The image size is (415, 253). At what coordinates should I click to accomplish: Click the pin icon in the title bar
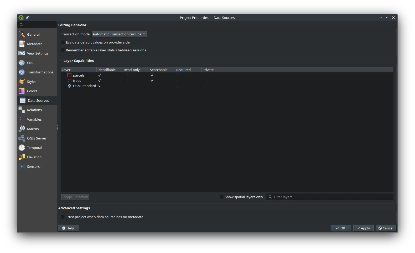pos(27,18)
